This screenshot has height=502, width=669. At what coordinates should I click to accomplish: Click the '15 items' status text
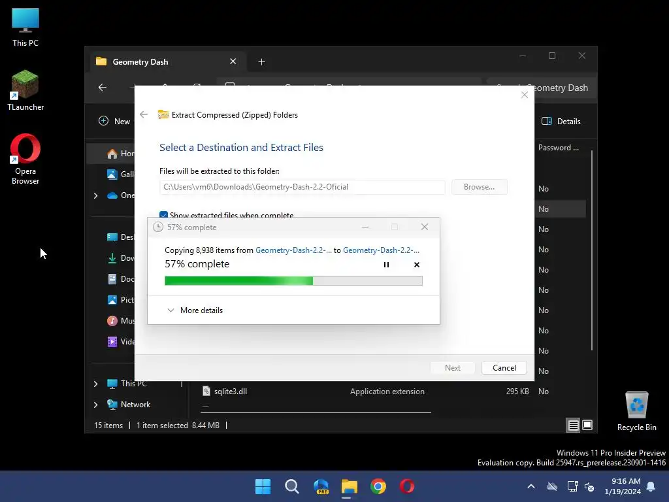click(x=108, y=425)
